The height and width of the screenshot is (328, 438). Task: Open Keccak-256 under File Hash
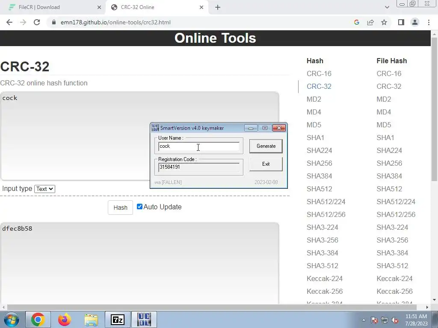[x=394, y=291]
